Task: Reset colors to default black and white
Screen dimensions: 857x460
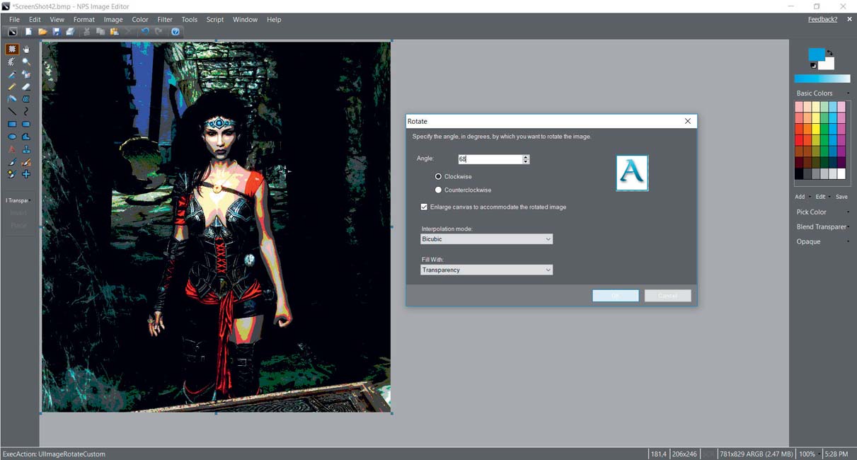Action: point(813,66)
